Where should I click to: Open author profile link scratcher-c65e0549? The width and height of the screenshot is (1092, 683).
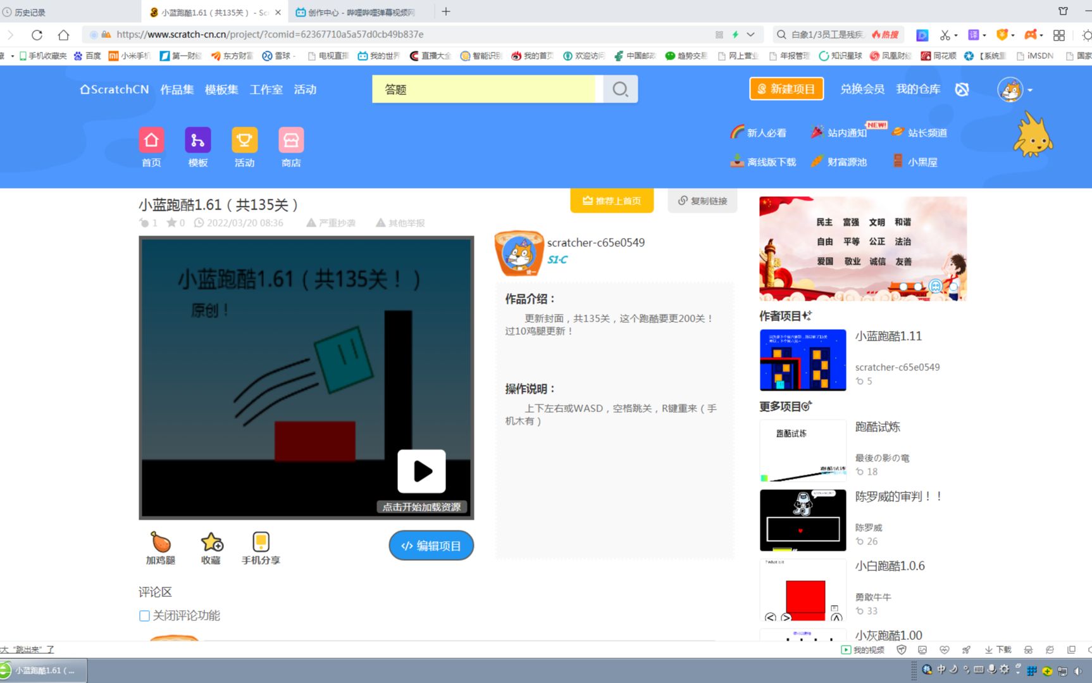595,242
